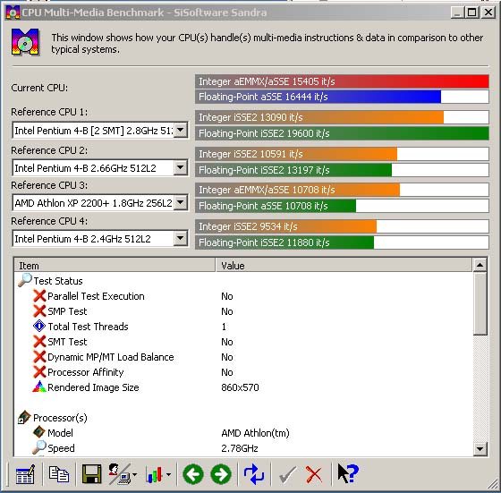Open the Reference CPU 4 dropdown arrow
The height and width of the screenshot is (493, 501).
coord(180,238)
